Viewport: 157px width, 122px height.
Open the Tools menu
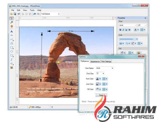[x=32, y=10]
